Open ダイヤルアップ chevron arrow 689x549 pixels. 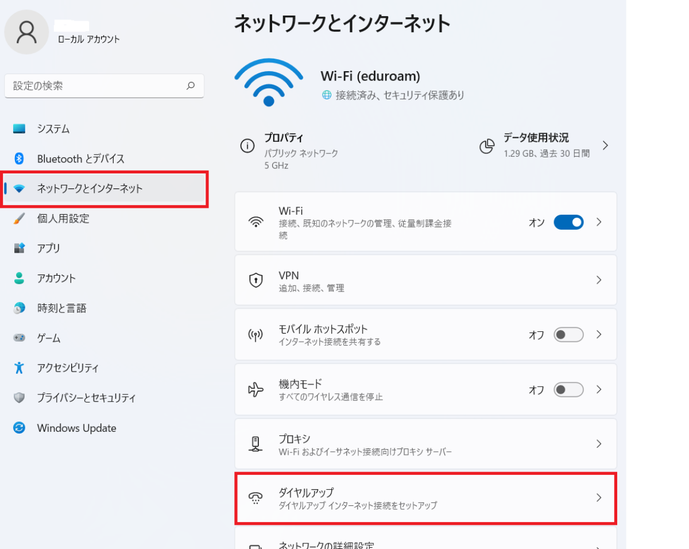[x=599, y=498]
